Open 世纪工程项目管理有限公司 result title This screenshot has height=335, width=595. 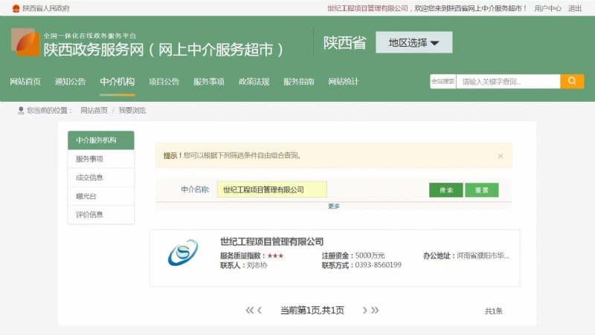click(x=271, y=241)
